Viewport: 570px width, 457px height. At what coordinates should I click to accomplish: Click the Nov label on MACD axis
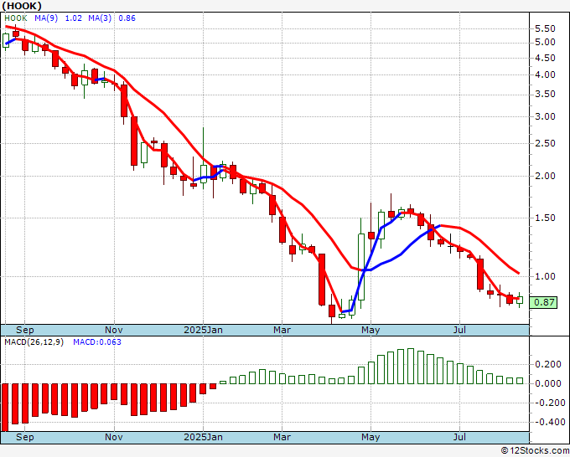114,437
